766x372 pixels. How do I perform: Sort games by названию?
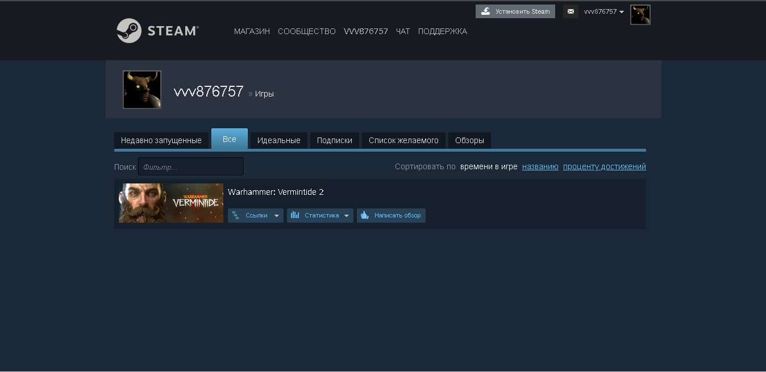540,166
